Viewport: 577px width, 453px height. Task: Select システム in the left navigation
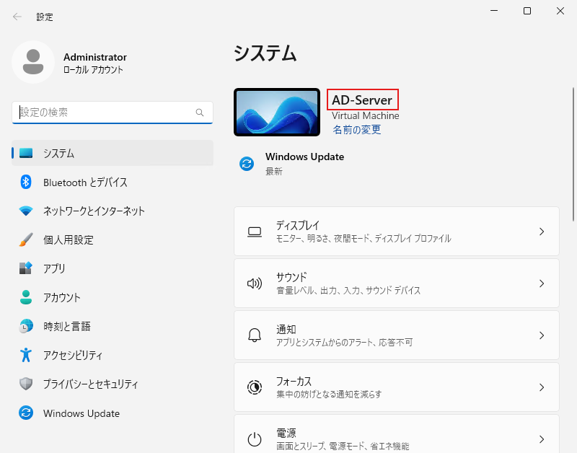(113, 154)
